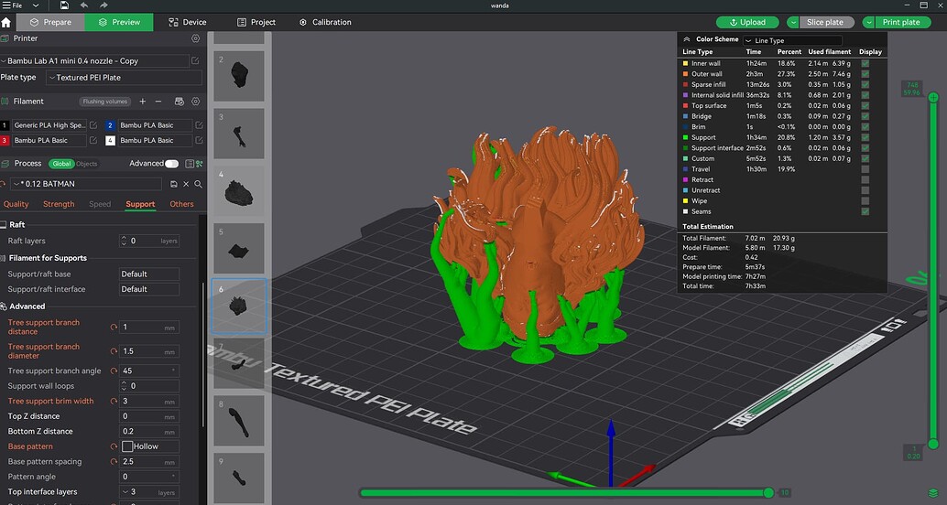
Task: Click the X icon beside process preset
Action: click(186, 184)
